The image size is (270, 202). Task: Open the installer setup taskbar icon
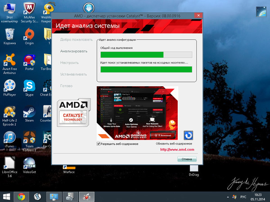(x=70, y=197)
